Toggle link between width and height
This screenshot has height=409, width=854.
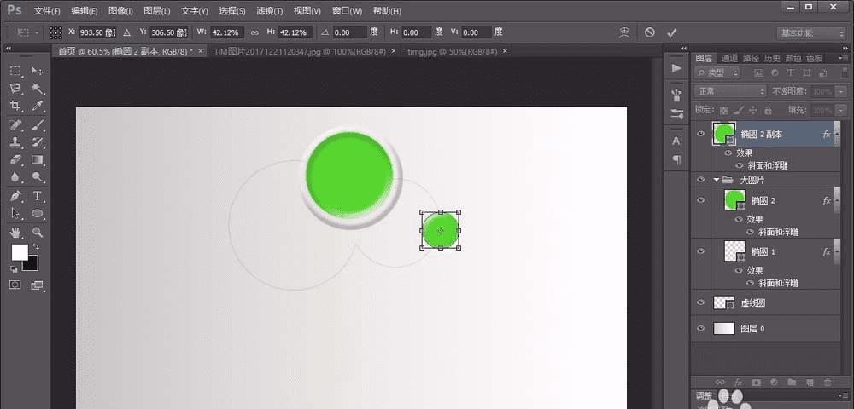coord(254,32)
